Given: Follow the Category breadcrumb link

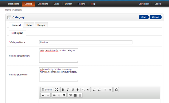Looking at the screenshot, I should pos(17,10).
